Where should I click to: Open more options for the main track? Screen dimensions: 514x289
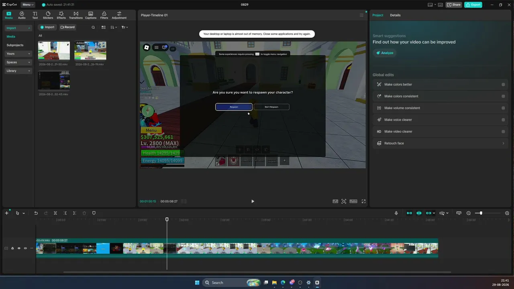click(32, 248)
